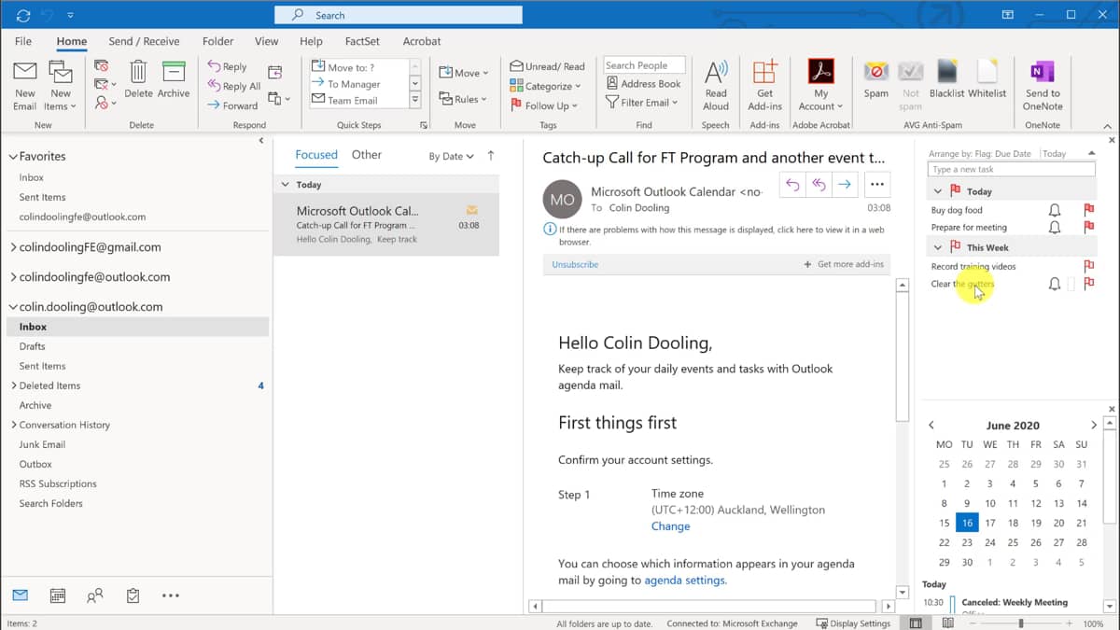The height and width of the screenshot is (630, 1120).
Task: Delete the selected message
Action: 138,79
